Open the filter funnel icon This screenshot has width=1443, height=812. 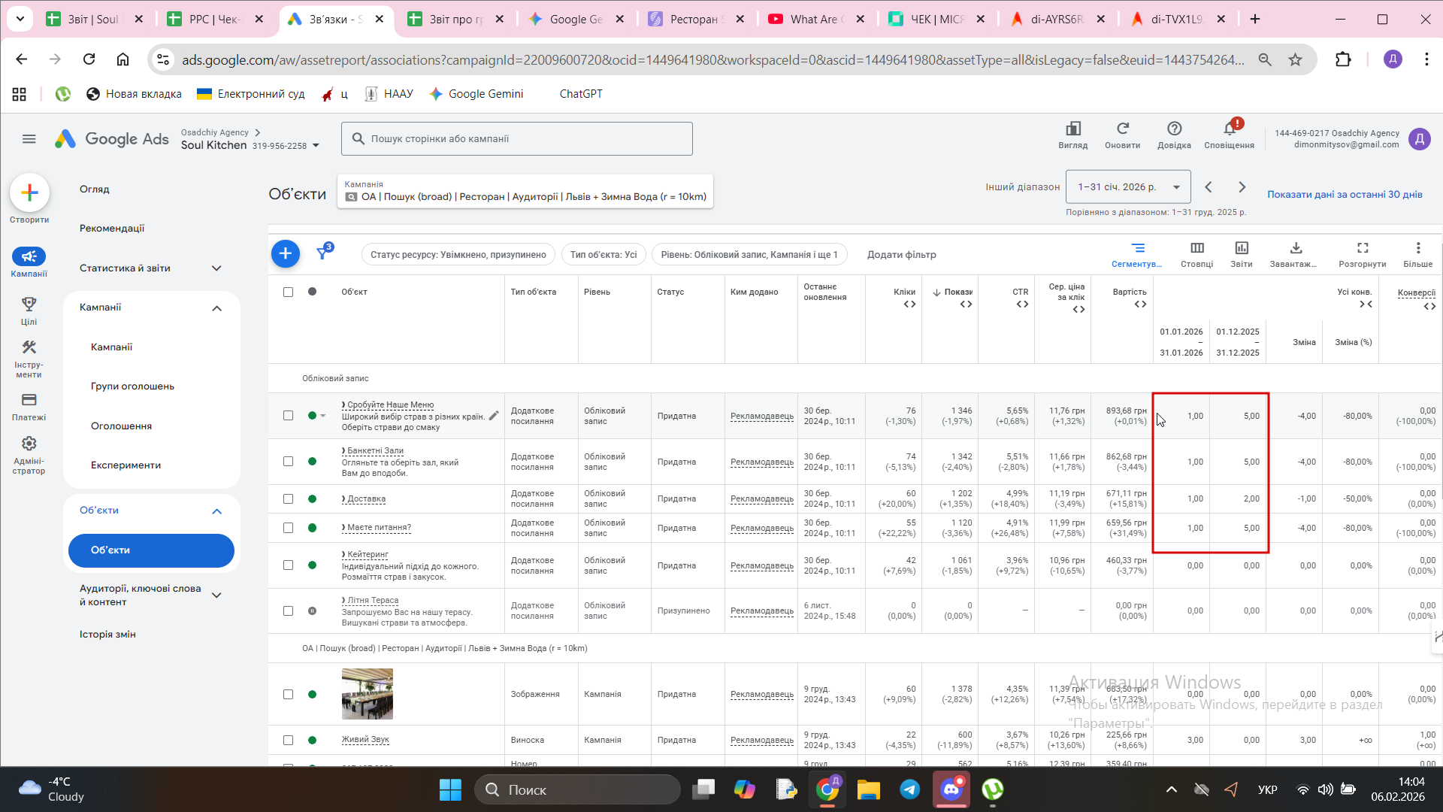point(323,253)
